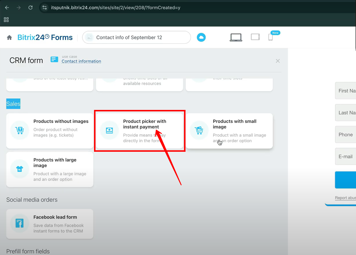Switch to desktop preview laptop icon
The height and width of the screenshot is (255, 356).
coord(236,37)
